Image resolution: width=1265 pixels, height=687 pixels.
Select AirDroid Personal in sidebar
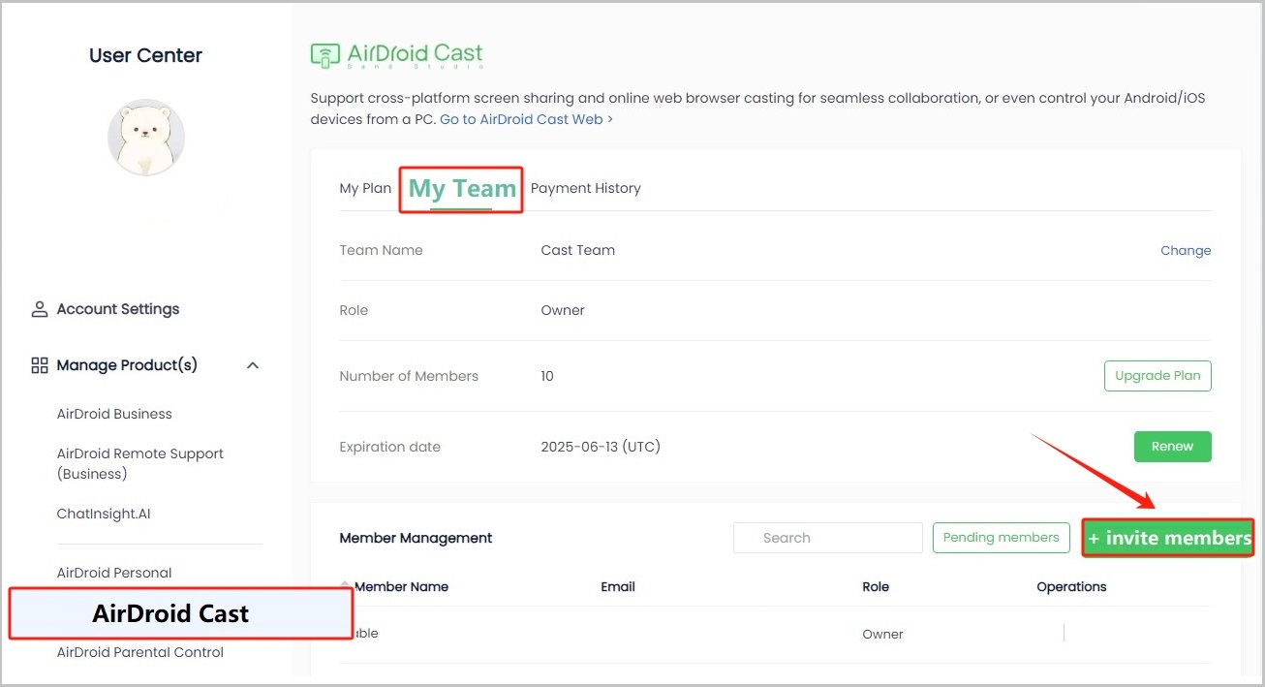point(114,573)
